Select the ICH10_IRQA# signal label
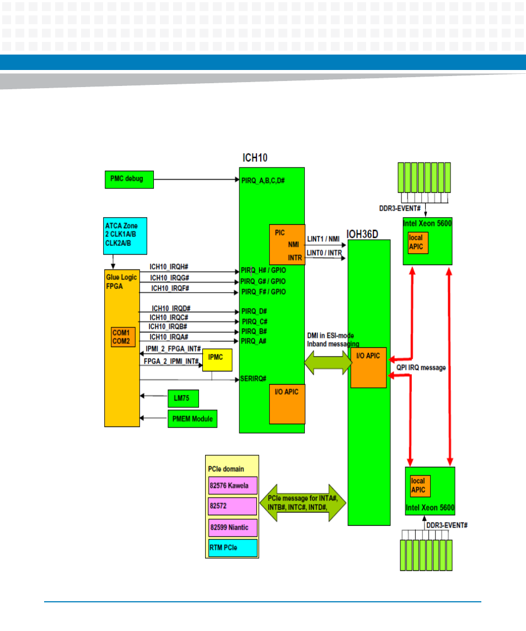Image resolution: width=526 pixels, height=631 pixels. pyautogui.click(x=169, y=337)
